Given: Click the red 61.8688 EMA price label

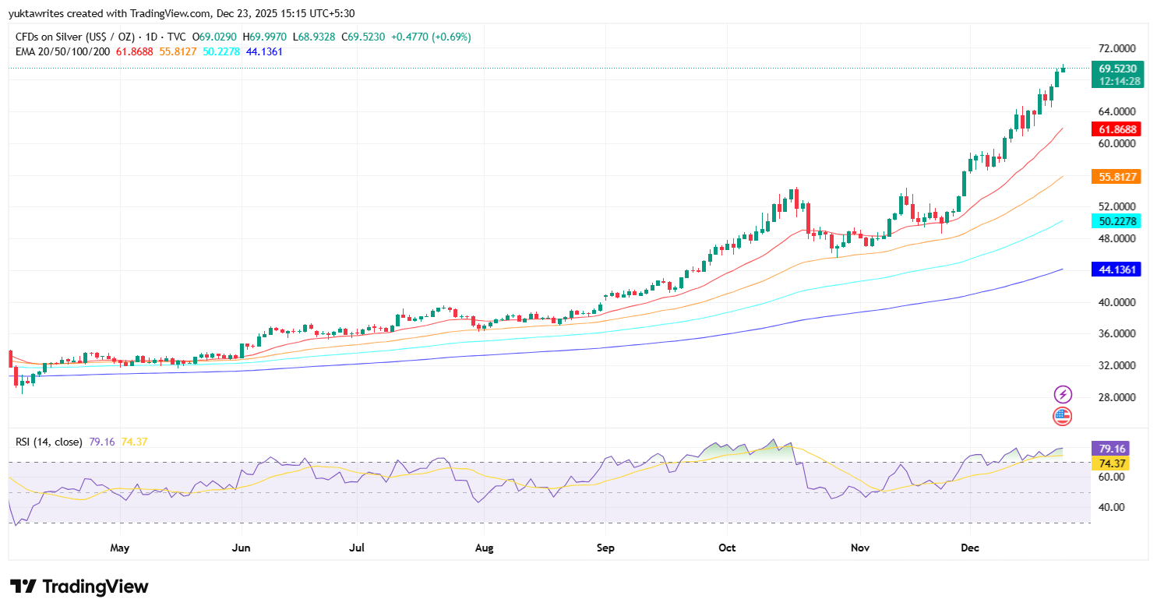Looking at the screenshot, I should [1116, 129].
